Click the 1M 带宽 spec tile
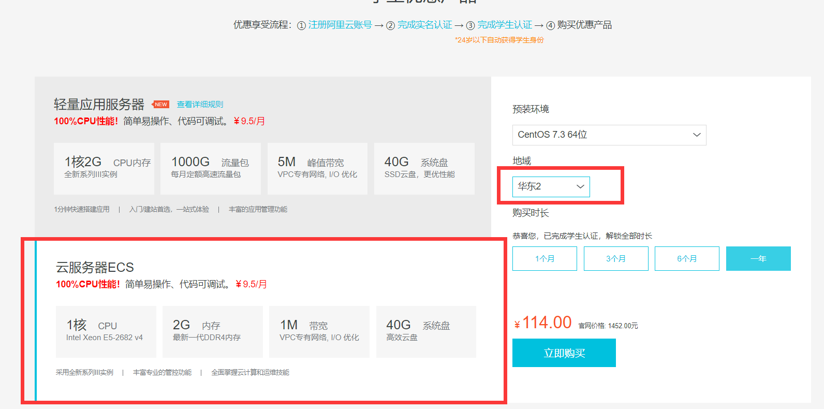Viewport: 824px width, 409px height. 319,332
